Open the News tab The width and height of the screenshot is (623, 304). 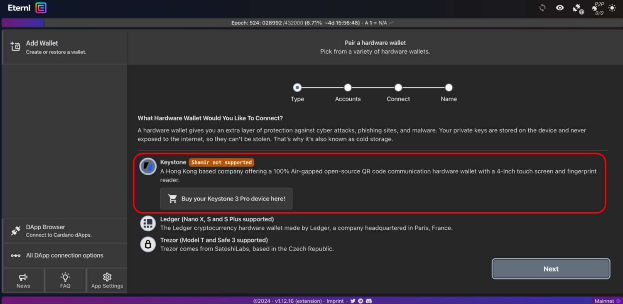[23, 281]
